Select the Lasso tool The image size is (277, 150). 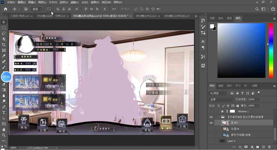click(x=4, y=33)
